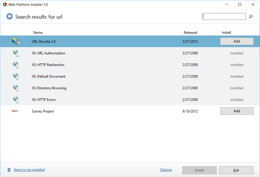Click the IIS: HTTP Errors globe icon
The width and height of the screenshot is (260, 177).
pos(16,100)
